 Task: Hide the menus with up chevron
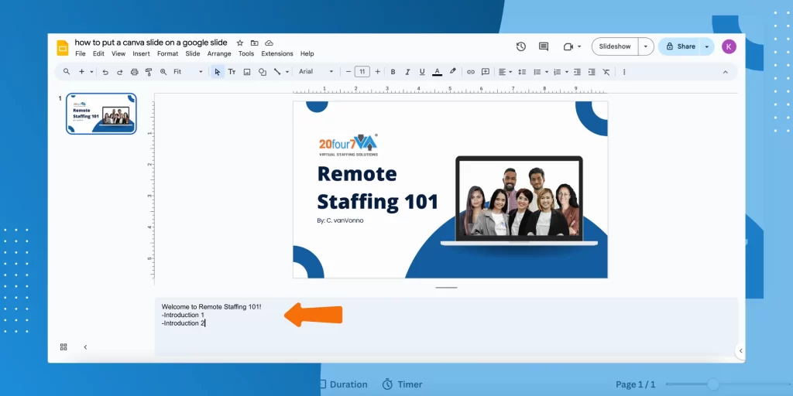[725, 72]
